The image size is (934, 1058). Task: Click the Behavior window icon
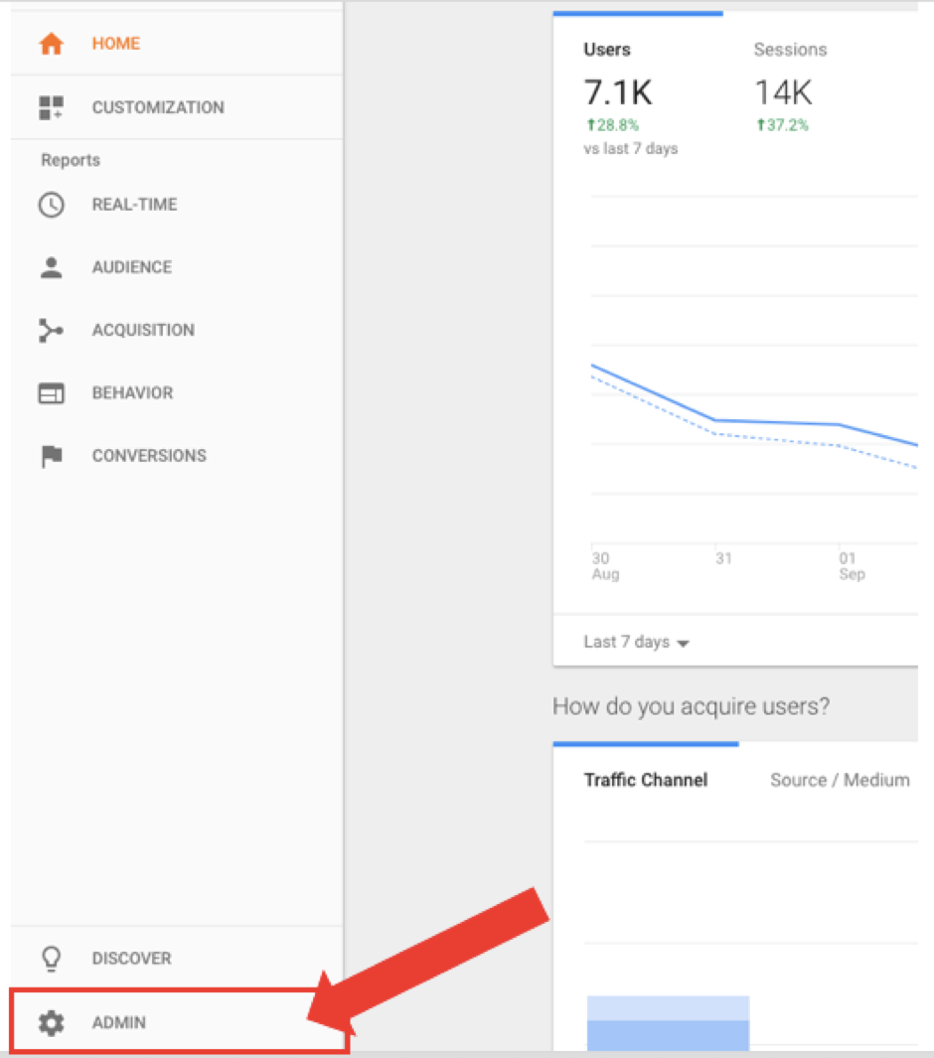tap(51, 393)
